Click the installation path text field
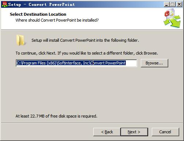The width and height of the screenshot is (184, 141). click(76, 63)
